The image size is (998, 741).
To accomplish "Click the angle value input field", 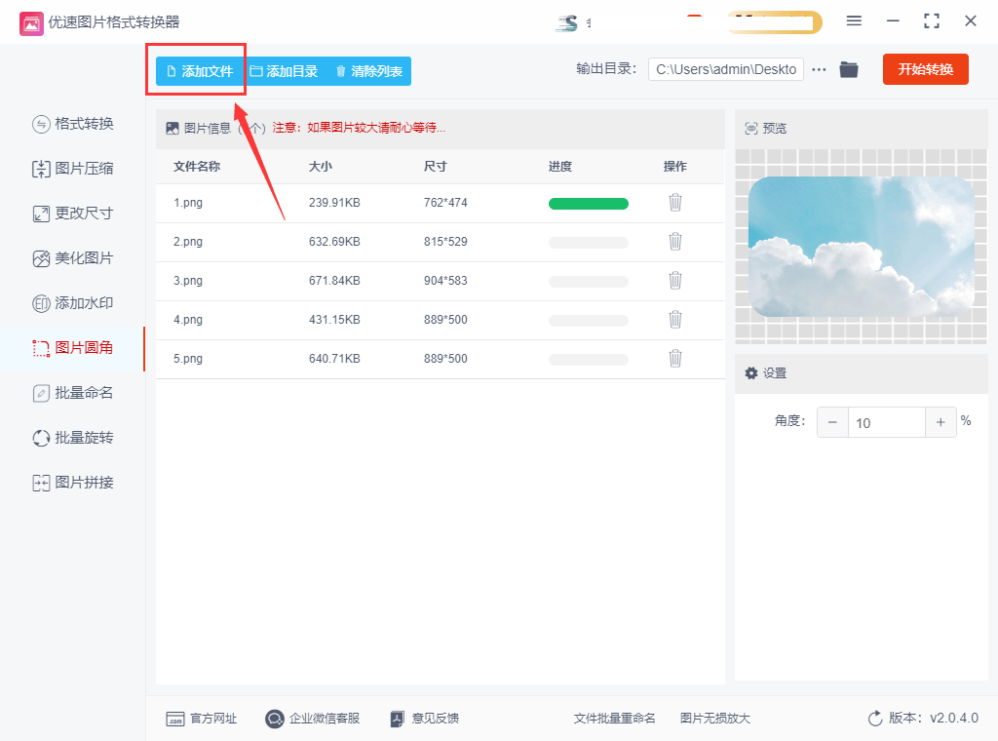I will coord(885,422).
